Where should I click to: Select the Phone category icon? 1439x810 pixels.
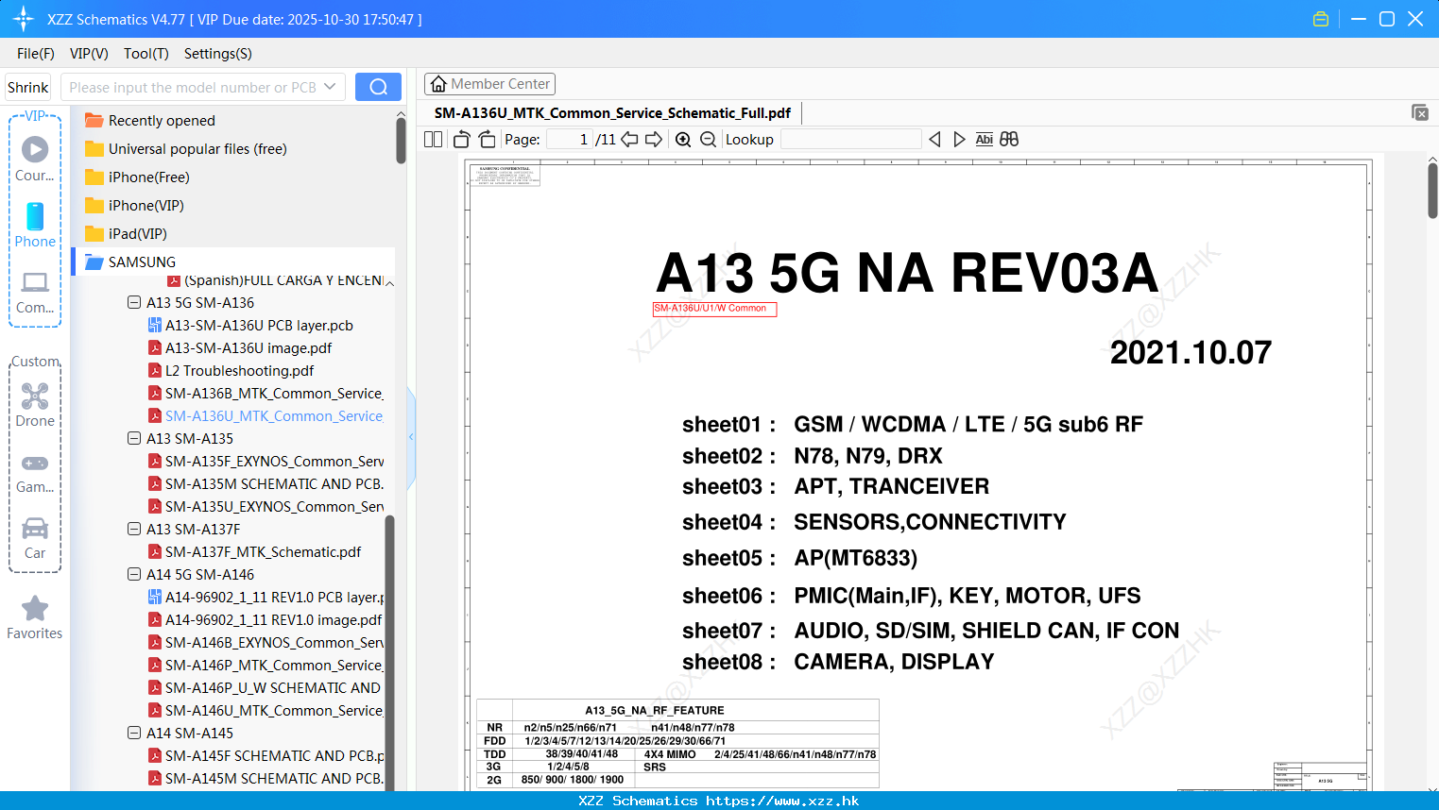(35, 225)
